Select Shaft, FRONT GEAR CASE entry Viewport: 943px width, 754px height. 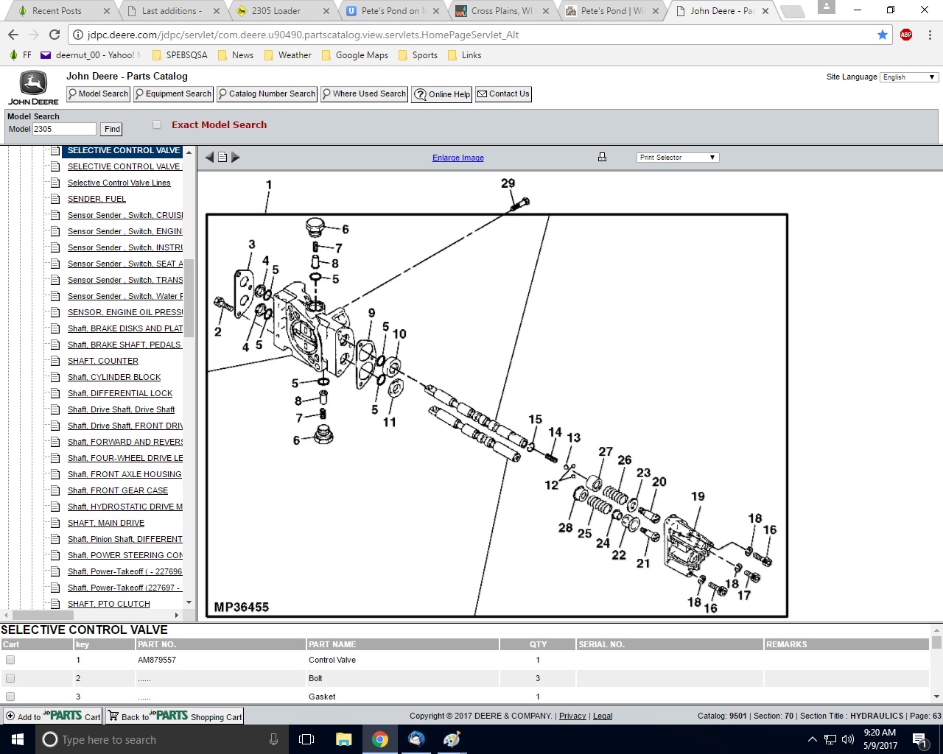point(118,490)
